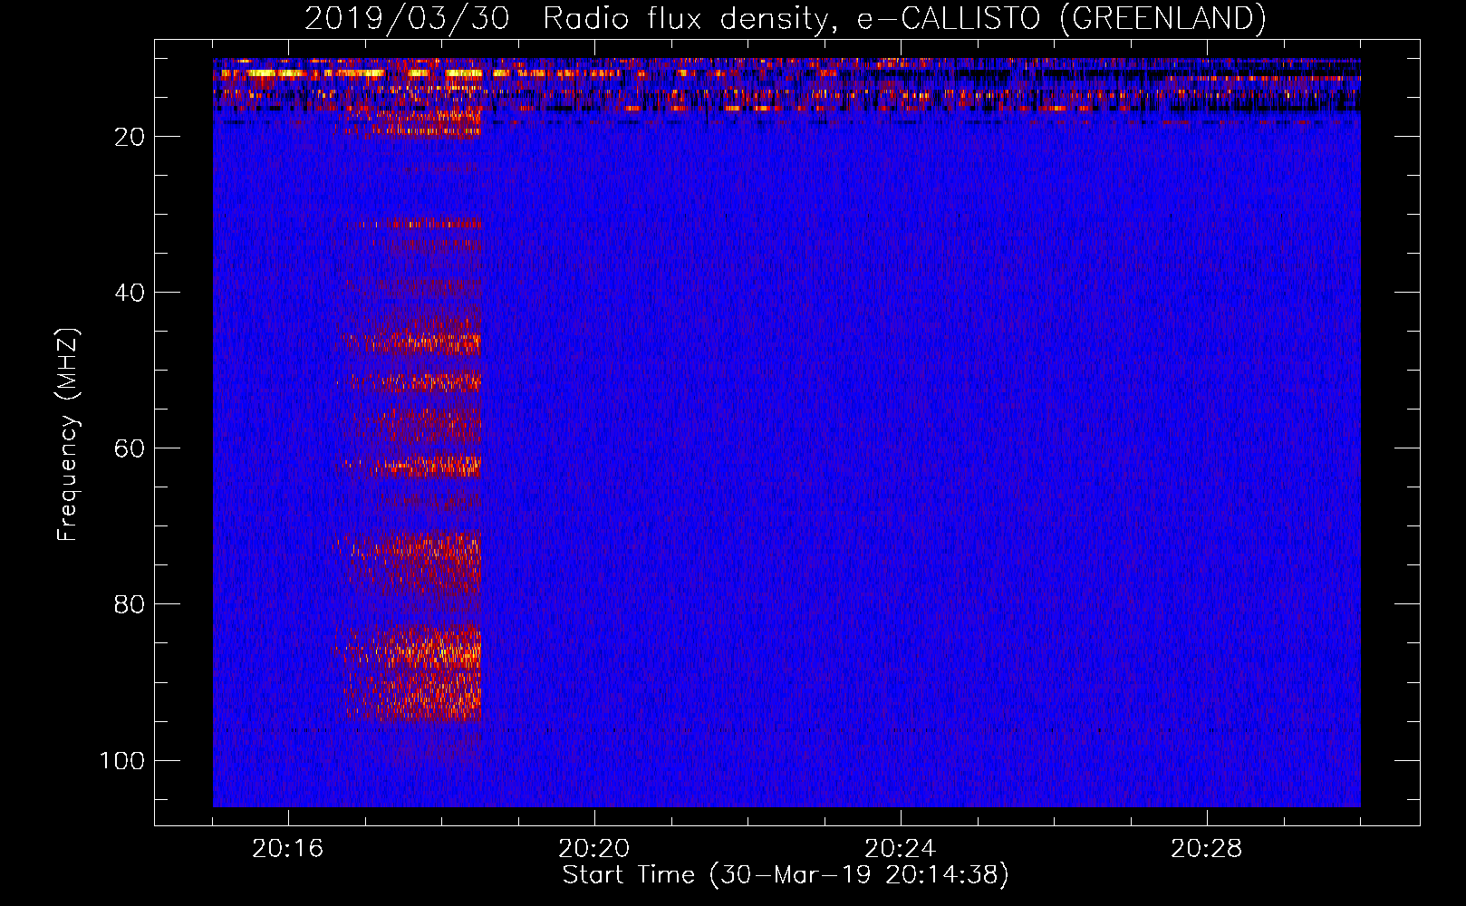The image size is (1466, 906).
Task: Click the 20:16 time tick label
Action: (x=288, y=849)
